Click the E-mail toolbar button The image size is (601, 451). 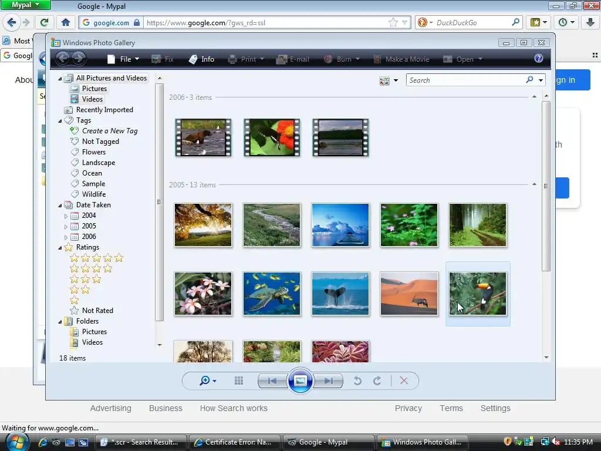click(293, 59)
